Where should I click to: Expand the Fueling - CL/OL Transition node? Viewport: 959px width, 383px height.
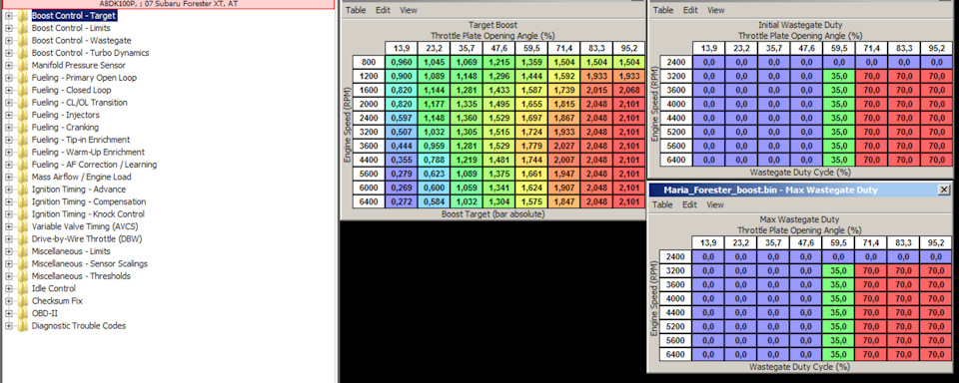coord(9,103)
